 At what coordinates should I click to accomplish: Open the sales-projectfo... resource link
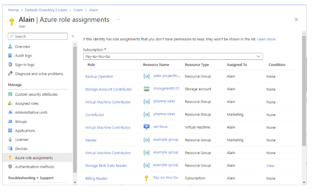point(167,76)
